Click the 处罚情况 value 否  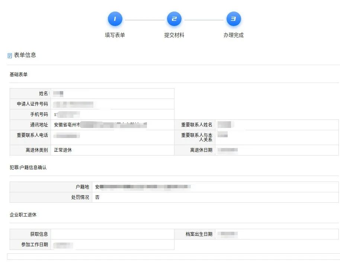tap(97, 197)
